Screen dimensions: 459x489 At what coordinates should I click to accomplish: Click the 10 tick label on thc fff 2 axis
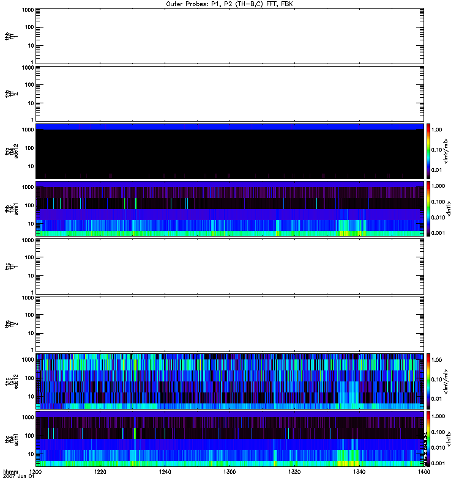[x=31, y=333]
